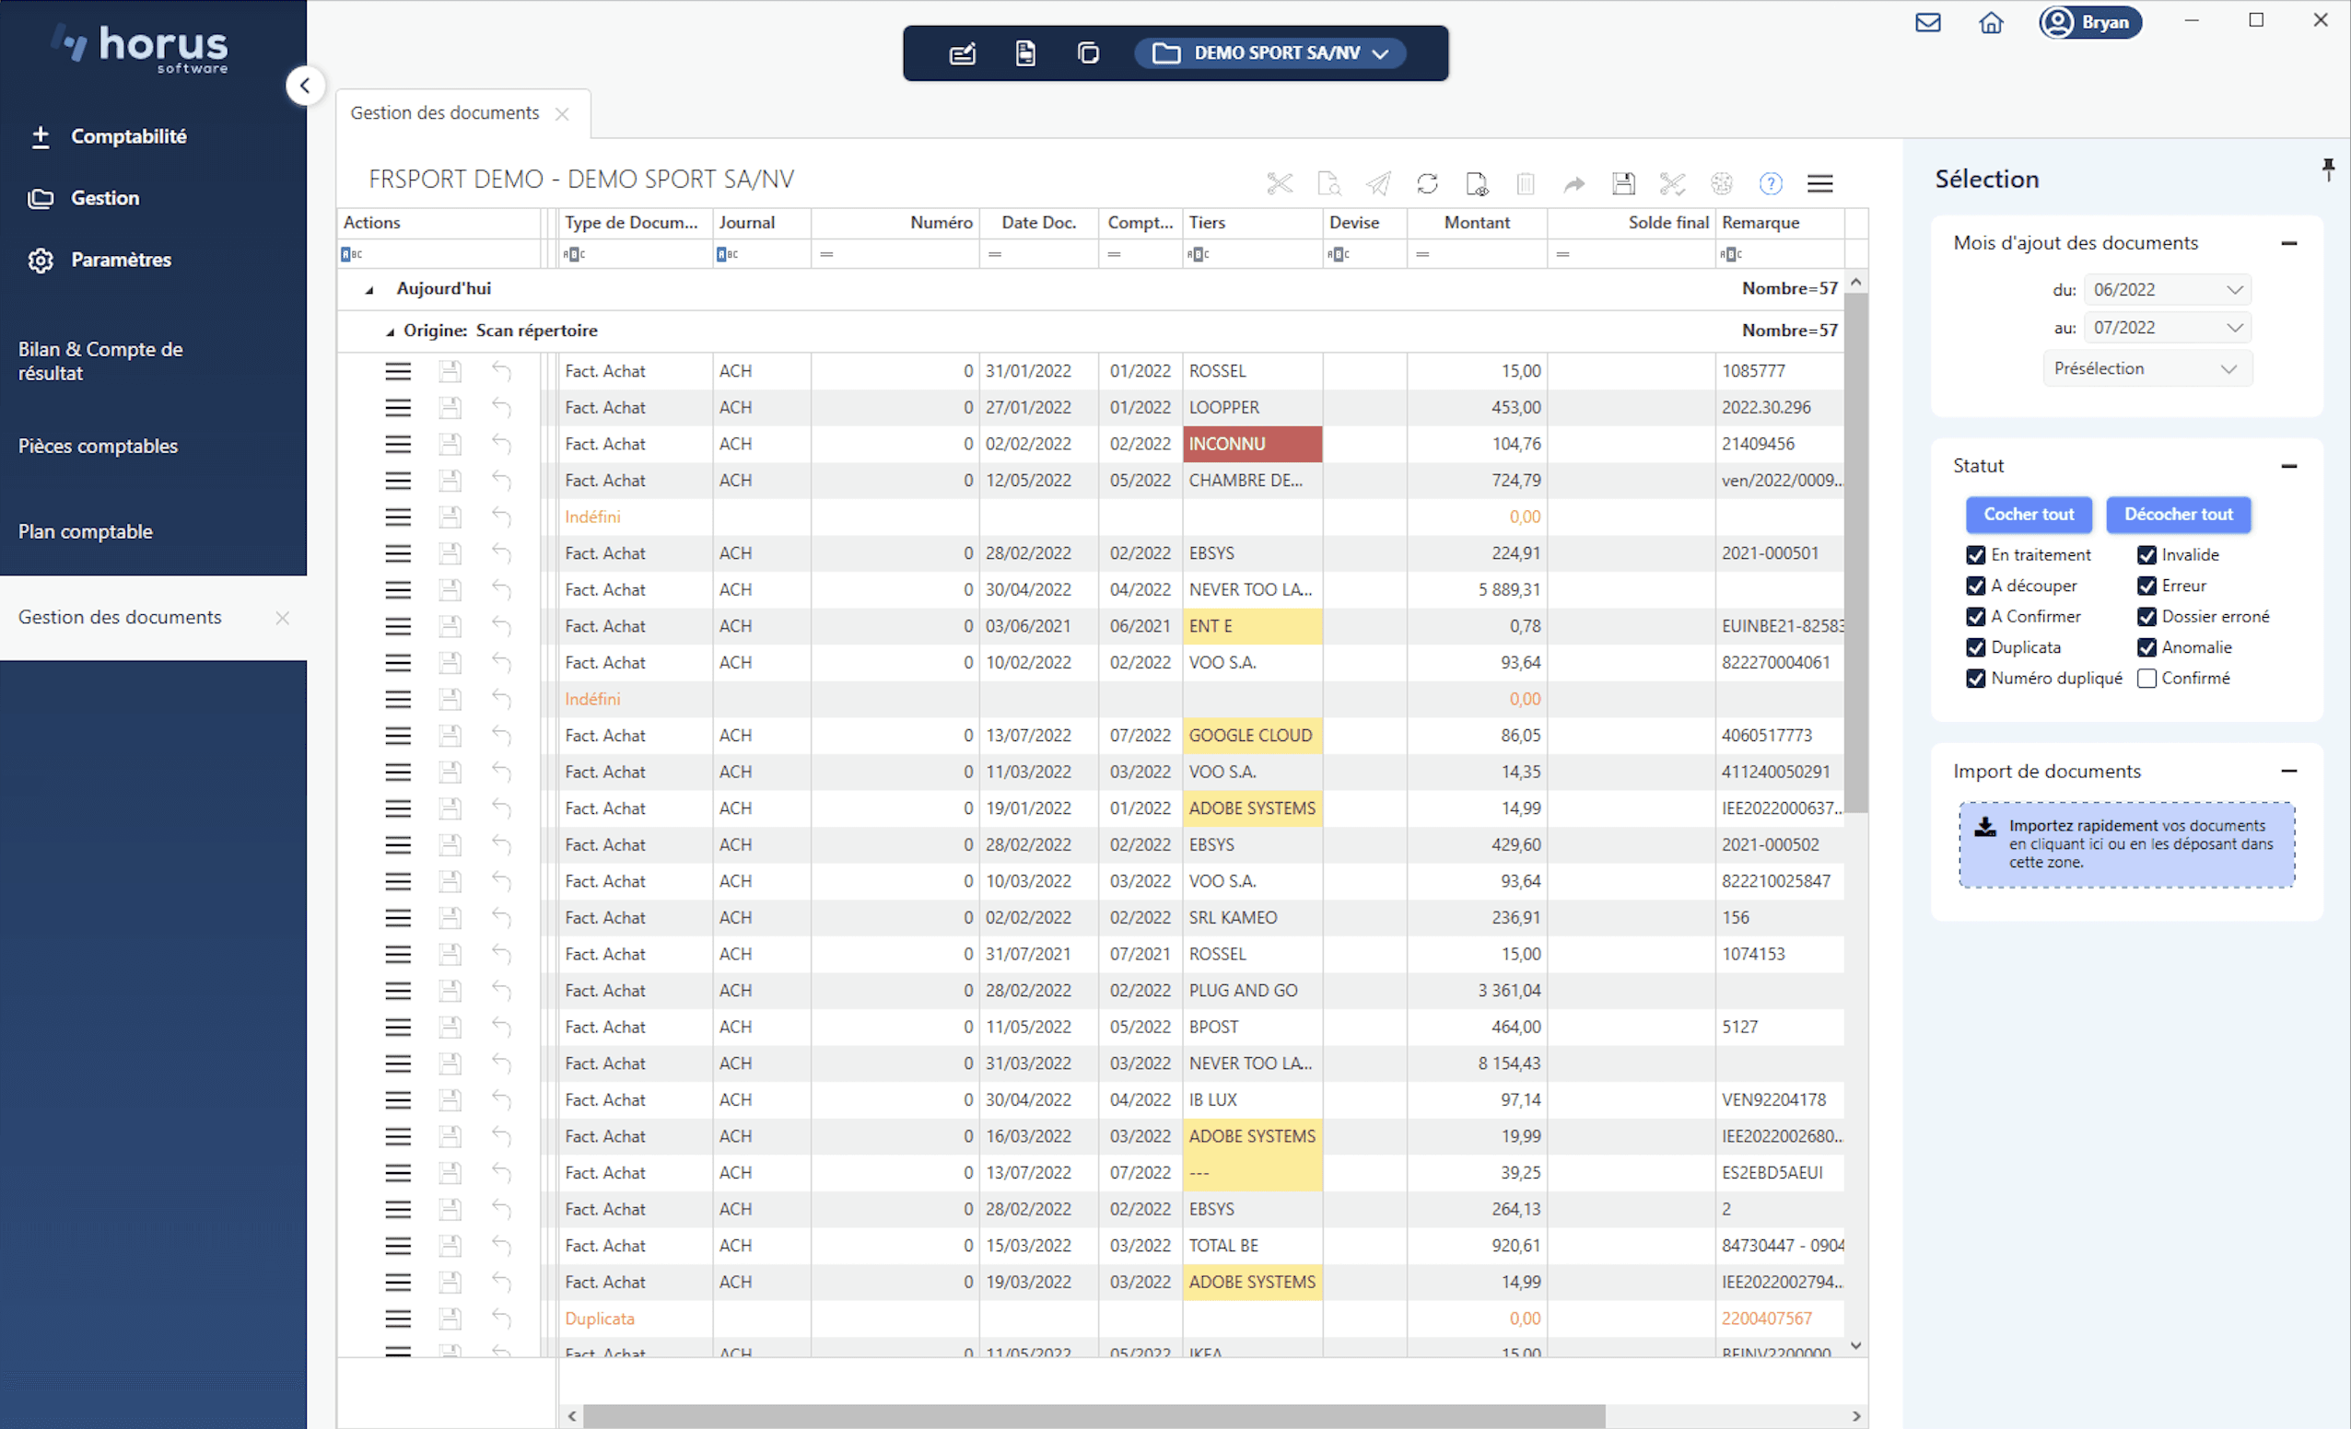Uncheck the Anomalie checkbox

point(2146,647)
